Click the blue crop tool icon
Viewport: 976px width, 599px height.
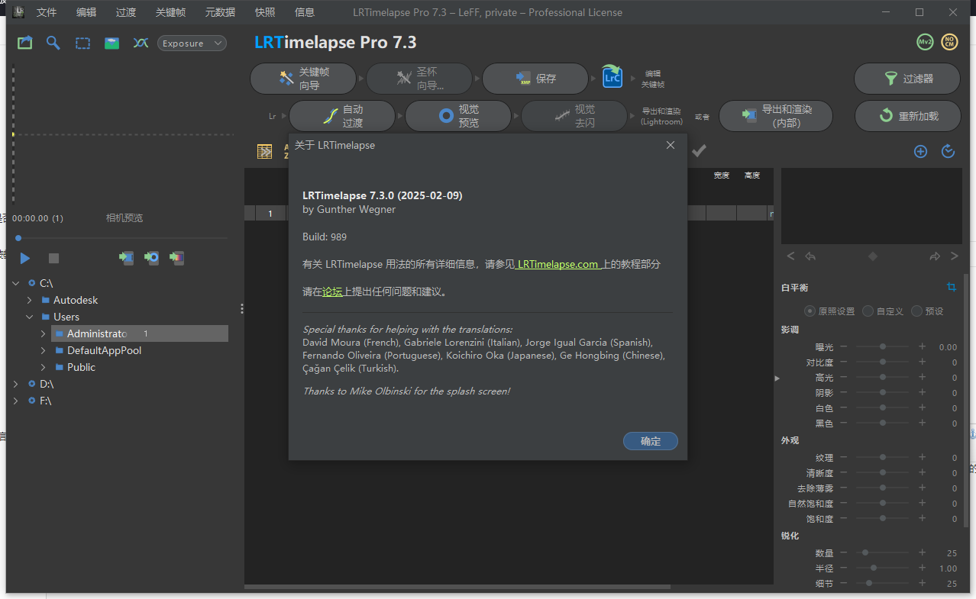point(951,287)
